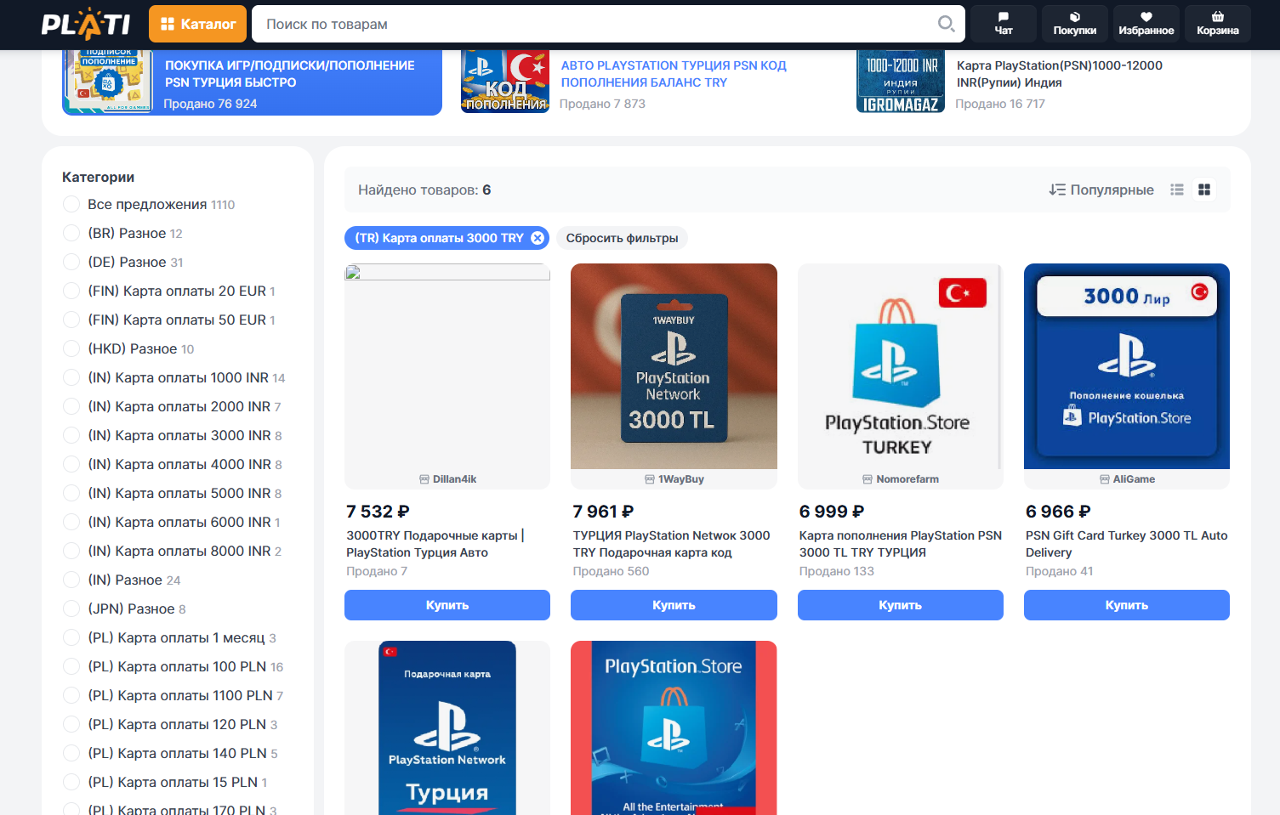
Task: Open PSN Gift Card Turkey 3000 TL title
Action: [1126, 544]
